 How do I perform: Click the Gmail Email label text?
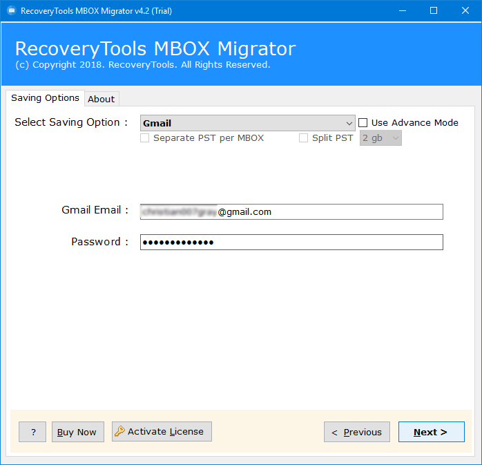95,210
